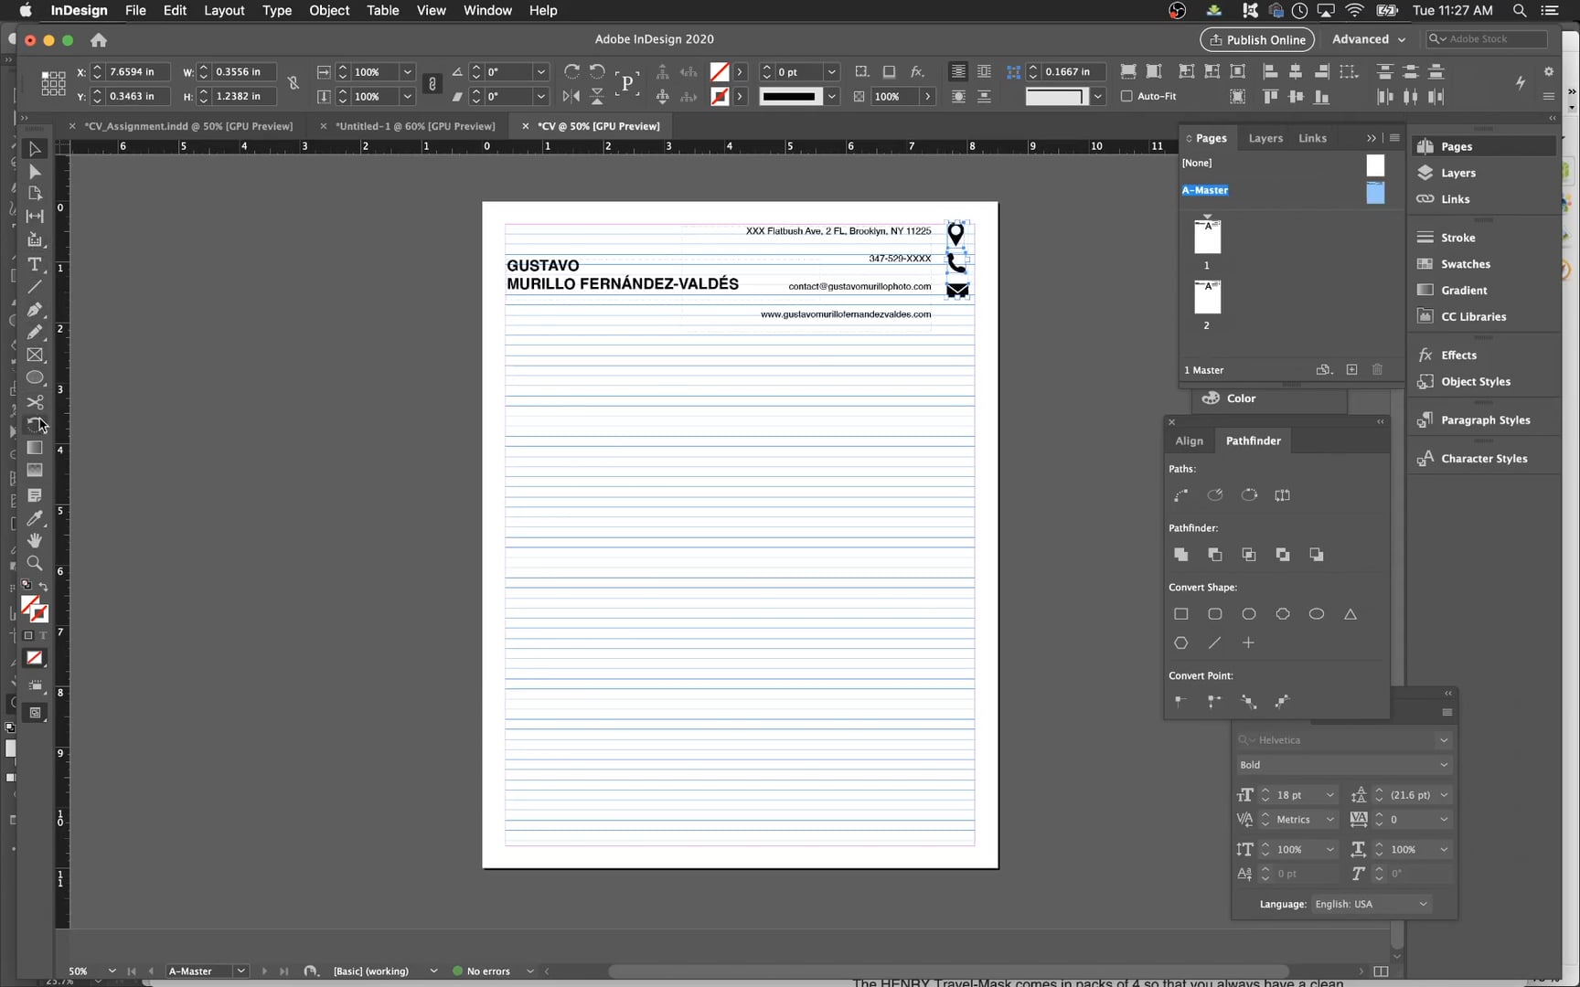This screenshot has height=987, width=1580.
Task: Open the Language English: USA dropdown
Action: (1372, 904)
